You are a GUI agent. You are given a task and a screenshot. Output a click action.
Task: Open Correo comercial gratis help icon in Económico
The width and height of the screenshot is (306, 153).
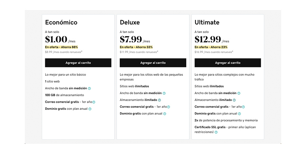(94, 102)
